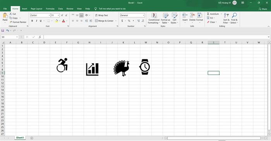Click the Share button

pos(263,9)
